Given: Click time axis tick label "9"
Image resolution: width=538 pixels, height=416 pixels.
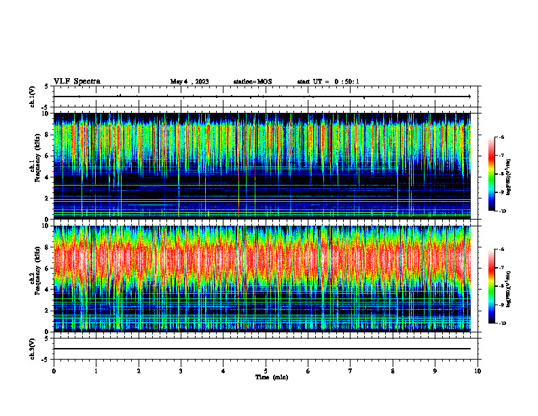Looking at the screenshot, I should point(435,371).
